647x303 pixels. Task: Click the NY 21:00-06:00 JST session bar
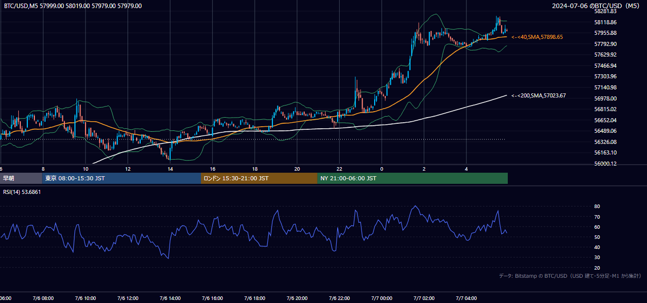[x=413, y=178]
